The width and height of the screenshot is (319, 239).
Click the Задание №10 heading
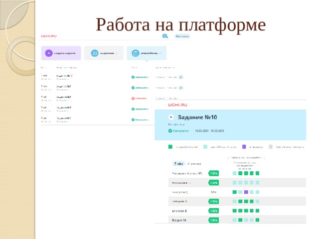pyautogui.click(x=197, y=118)
